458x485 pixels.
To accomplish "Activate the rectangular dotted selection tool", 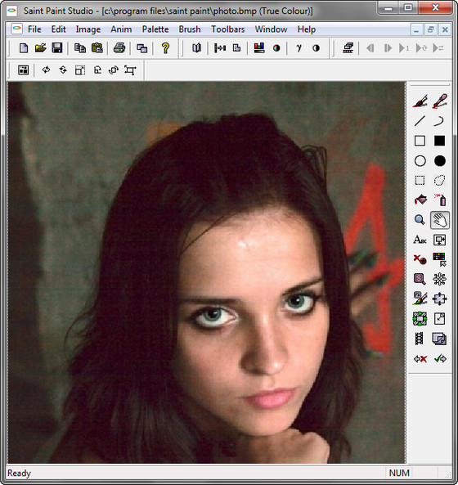I will tap(420, 180).
